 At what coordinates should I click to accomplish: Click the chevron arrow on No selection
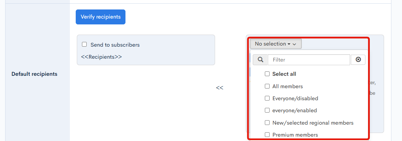294,44
